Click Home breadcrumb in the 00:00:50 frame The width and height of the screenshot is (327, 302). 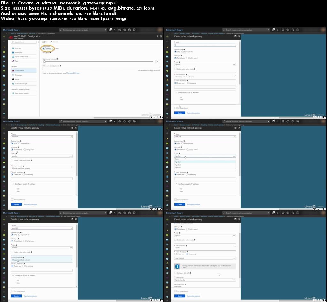coord(12,33)
